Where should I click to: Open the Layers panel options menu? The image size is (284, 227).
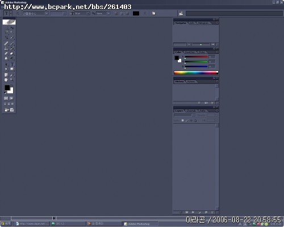pyautogui.click(x=217, y=111)
